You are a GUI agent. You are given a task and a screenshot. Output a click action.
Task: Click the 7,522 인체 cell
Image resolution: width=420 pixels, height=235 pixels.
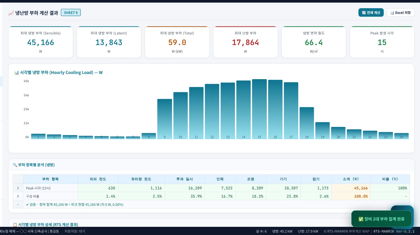click(x=220, y=188)
